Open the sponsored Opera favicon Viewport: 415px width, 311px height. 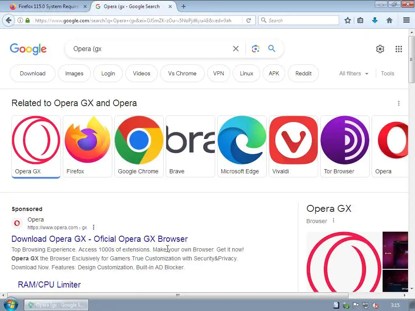(x=17, y=223)
